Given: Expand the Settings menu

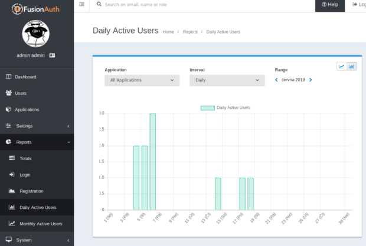Looking at the screenshot, I should tap(37, 126).
